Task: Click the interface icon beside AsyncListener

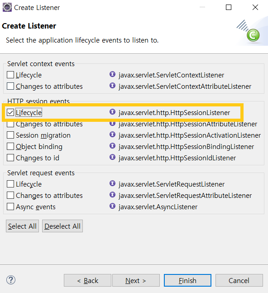Action: coord(112,206)
